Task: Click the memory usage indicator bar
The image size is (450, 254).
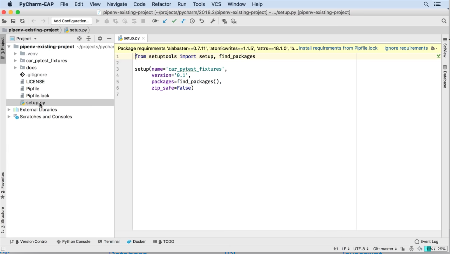Action: tap(436, 249)
